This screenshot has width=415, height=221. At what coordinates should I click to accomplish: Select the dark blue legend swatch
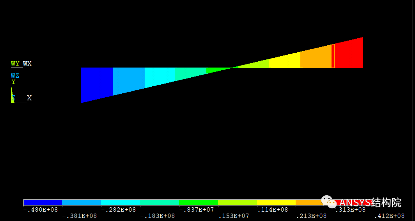43,202
